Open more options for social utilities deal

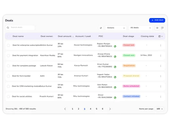point(160,97)
